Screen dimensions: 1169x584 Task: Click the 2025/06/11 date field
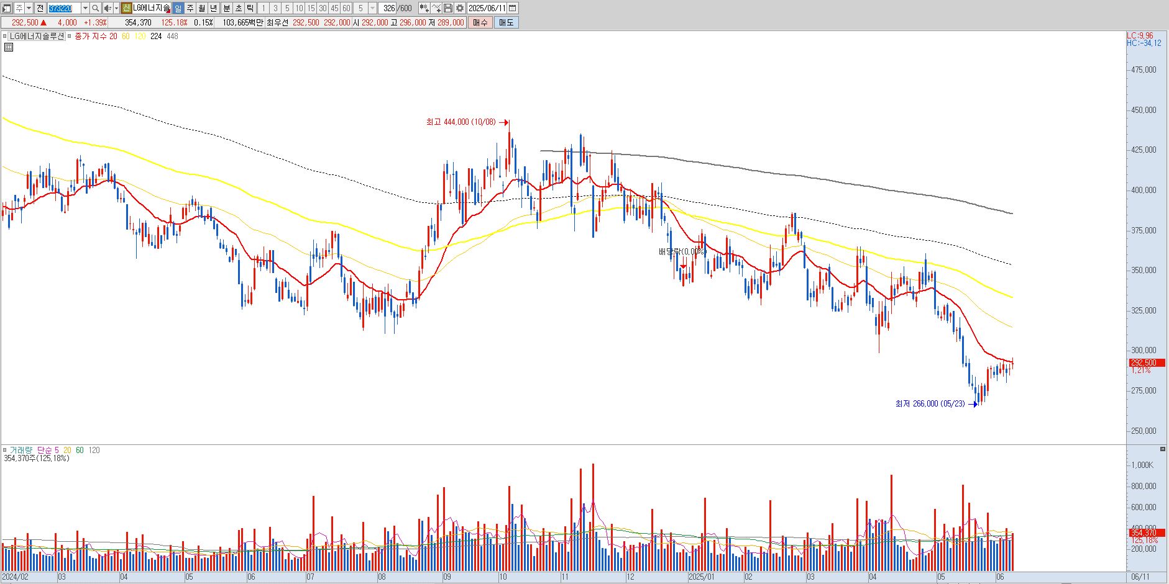(x=487, y=8)
